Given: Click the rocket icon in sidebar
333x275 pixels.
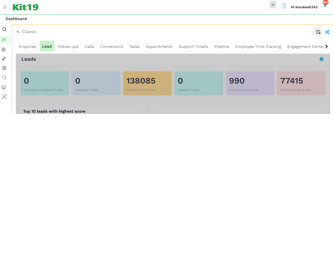Looking at the screenshot, I should click(4, 59).
